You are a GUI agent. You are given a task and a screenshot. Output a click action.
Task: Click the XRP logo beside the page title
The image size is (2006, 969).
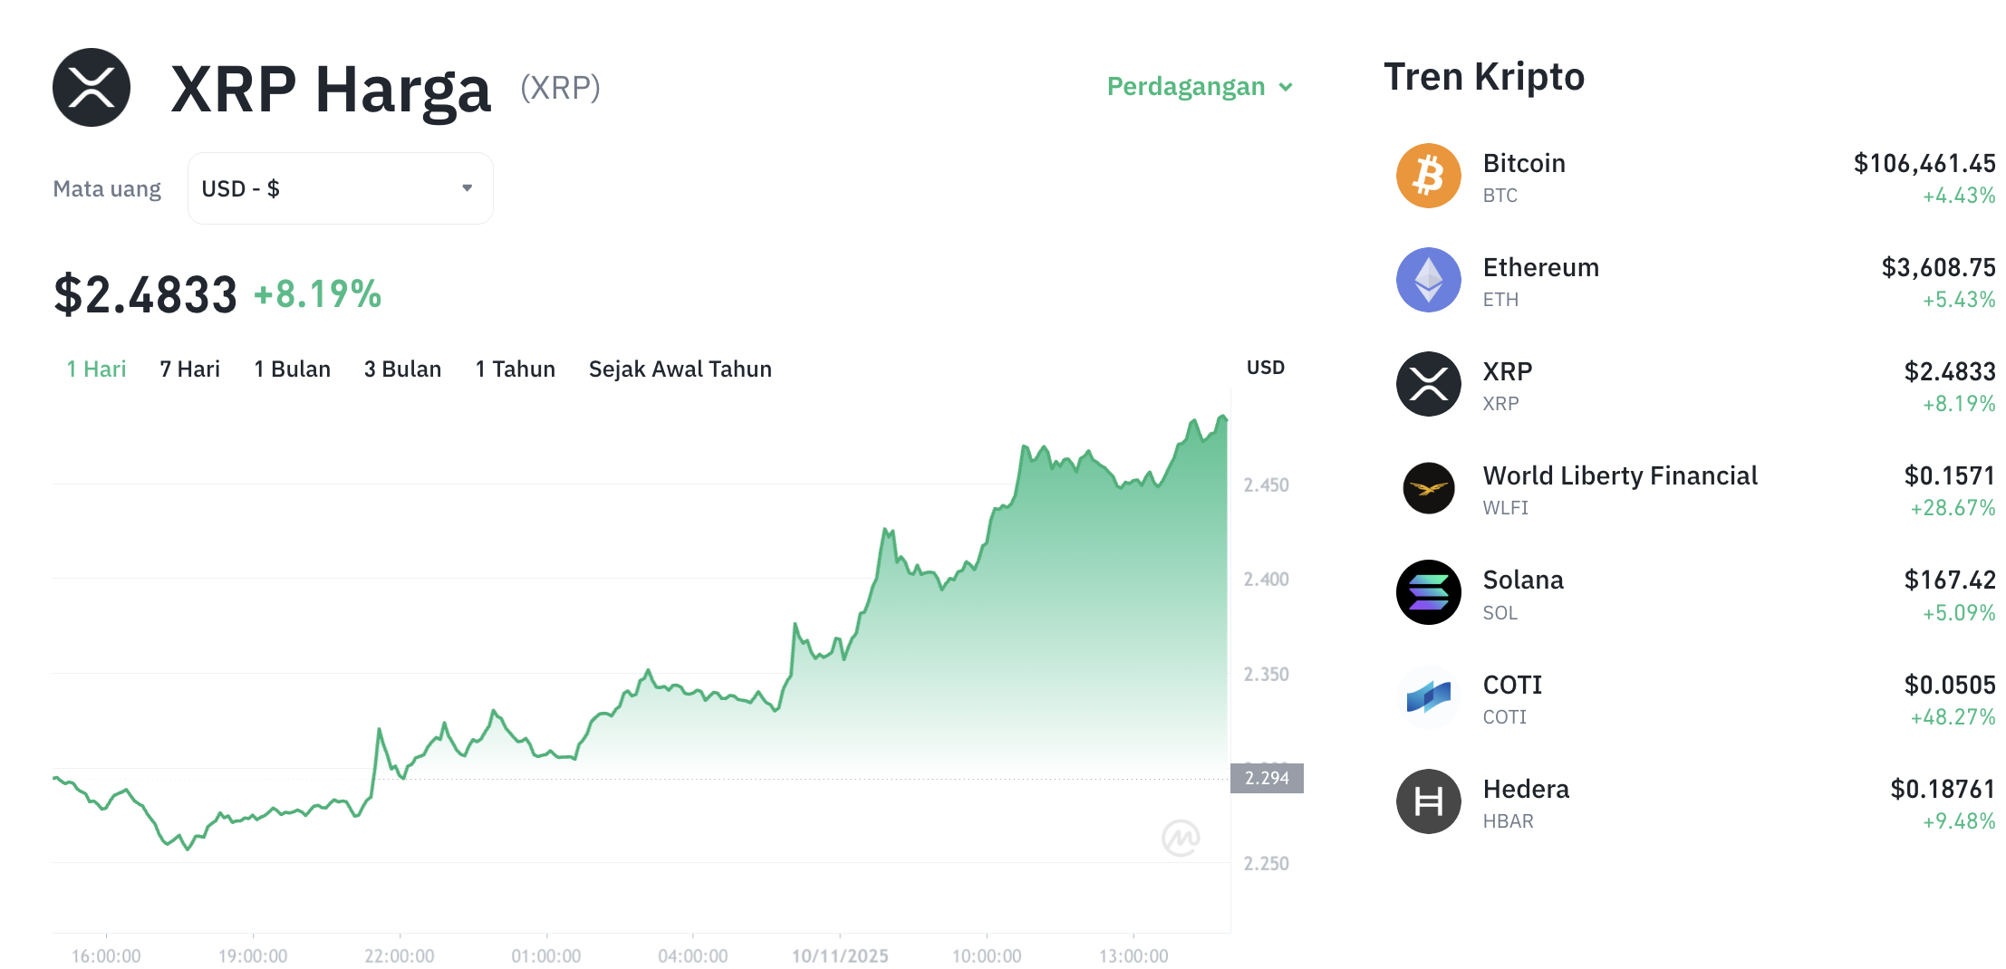pyautogui.click(x=92, y=86)
